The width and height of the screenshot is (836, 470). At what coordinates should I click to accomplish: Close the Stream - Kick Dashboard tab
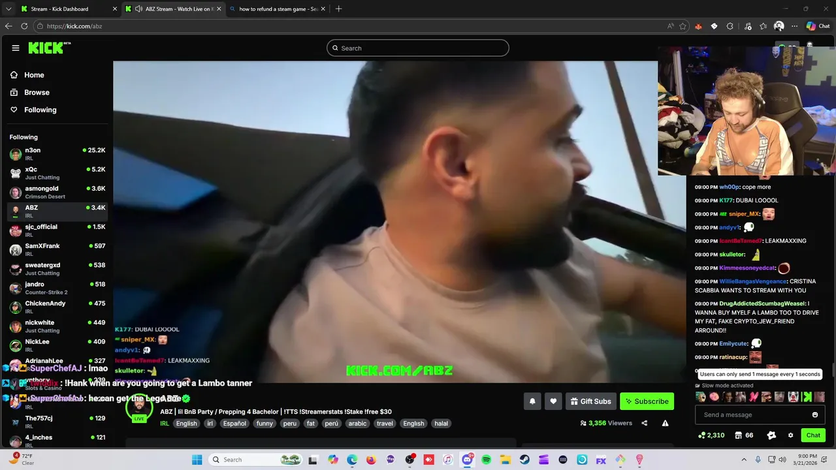[115, 9]
